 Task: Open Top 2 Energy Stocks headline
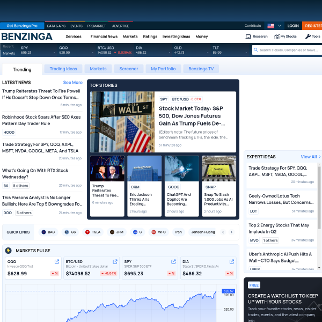tap(279, 229)
